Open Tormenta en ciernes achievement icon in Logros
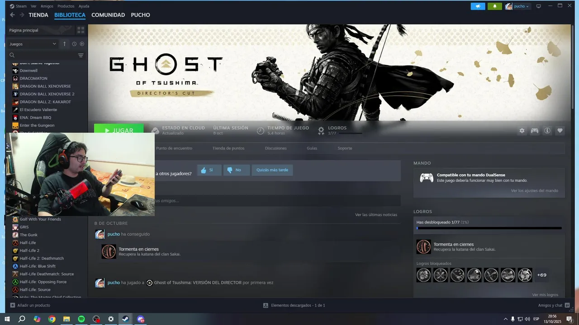The height and width of the screenshot is (325, 579). [x=424, y=247]
